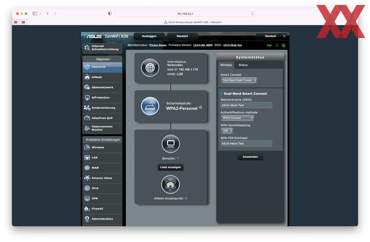Click the Neustart button
This screenshot has width=370, height=242.
(x=182, y=36)
